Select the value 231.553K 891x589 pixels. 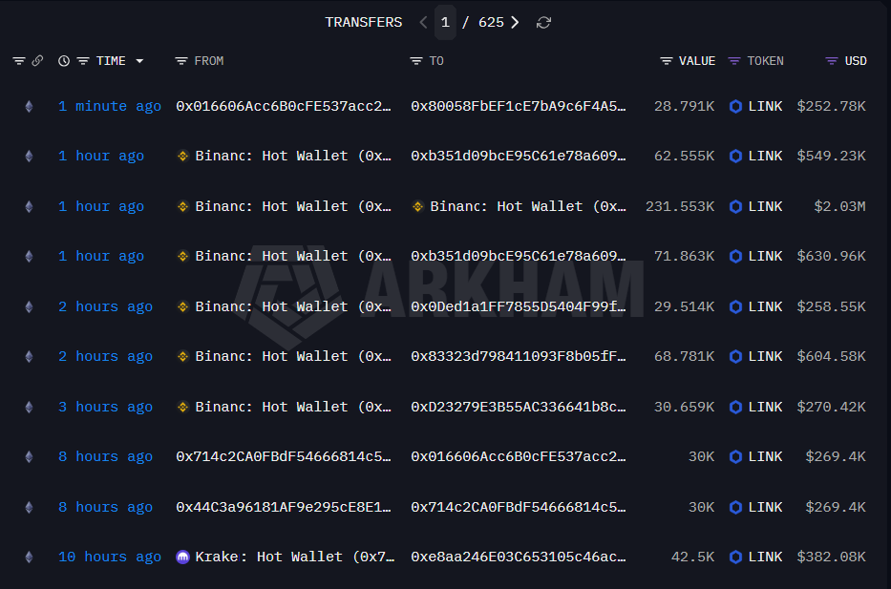click(x=680, y=206)
